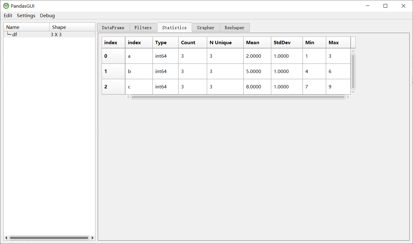The height and width of the screenshot is (244, 413).
Task: Select row header 2 in statistics table
Action: point(113,87)
